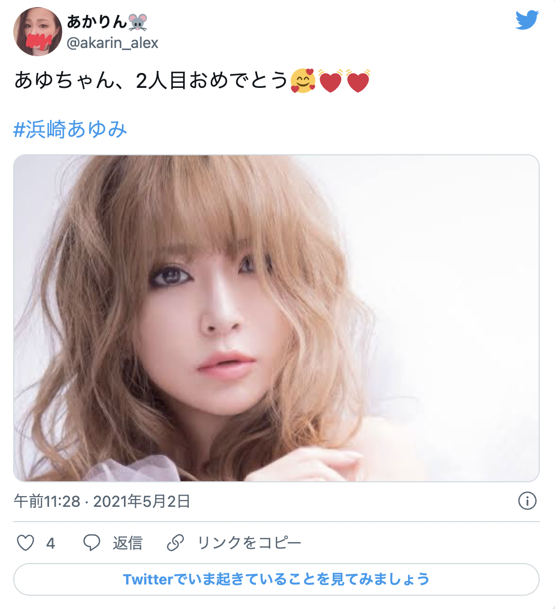555x609 pixels.
Task: Click the Twitter bird logo
Action: 527,20
